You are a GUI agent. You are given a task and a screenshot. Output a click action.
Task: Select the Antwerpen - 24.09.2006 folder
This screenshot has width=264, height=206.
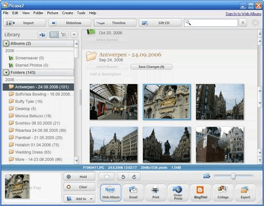click(x=38, y=87)
